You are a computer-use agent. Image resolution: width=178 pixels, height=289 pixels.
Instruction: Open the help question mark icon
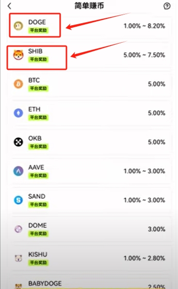click(167, 6)
